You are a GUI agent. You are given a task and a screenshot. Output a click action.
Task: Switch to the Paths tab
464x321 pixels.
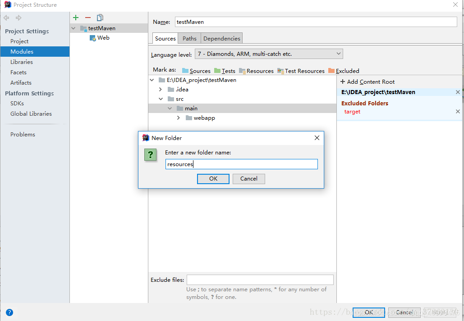189,39
